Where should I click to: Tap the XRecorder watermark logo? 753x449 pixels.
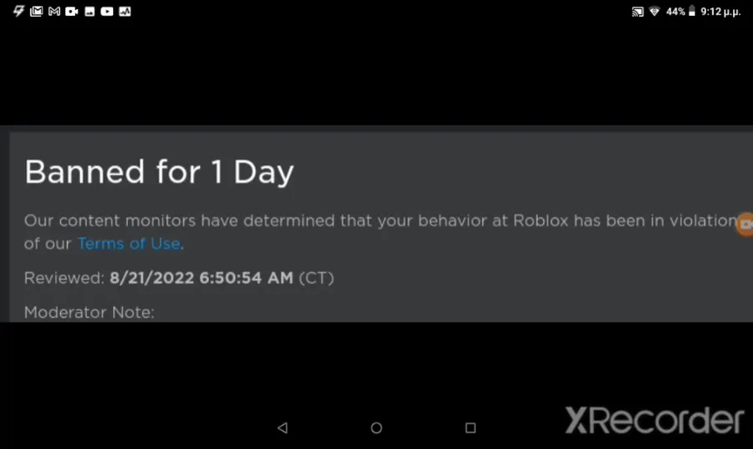pos(654,421)
